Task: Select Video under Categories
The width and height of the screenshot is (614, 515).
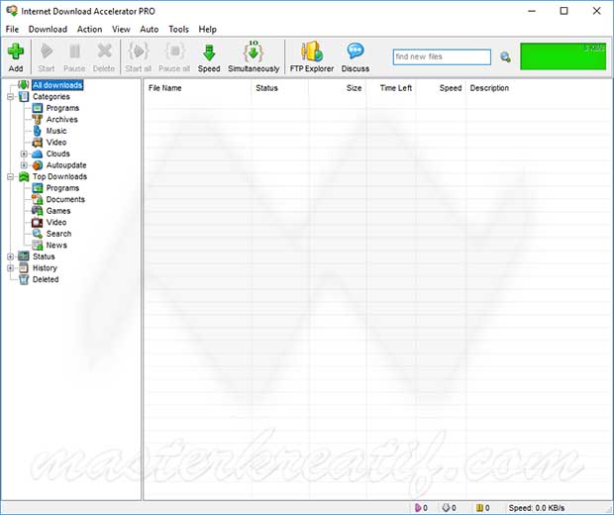Action: [56, 142]
